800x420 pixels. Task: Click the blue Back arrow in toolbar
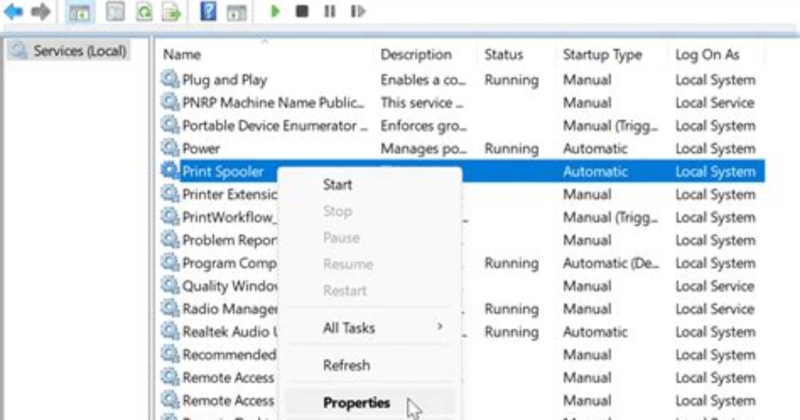(x=14, y=11)
